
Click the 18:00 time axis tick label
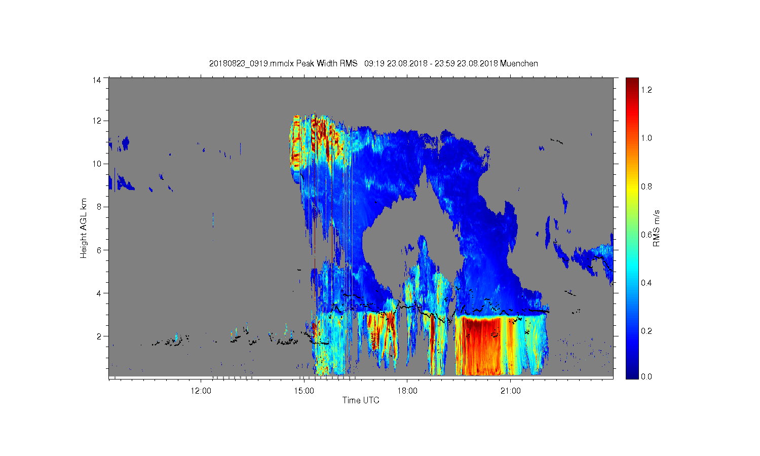click(407, 391)
